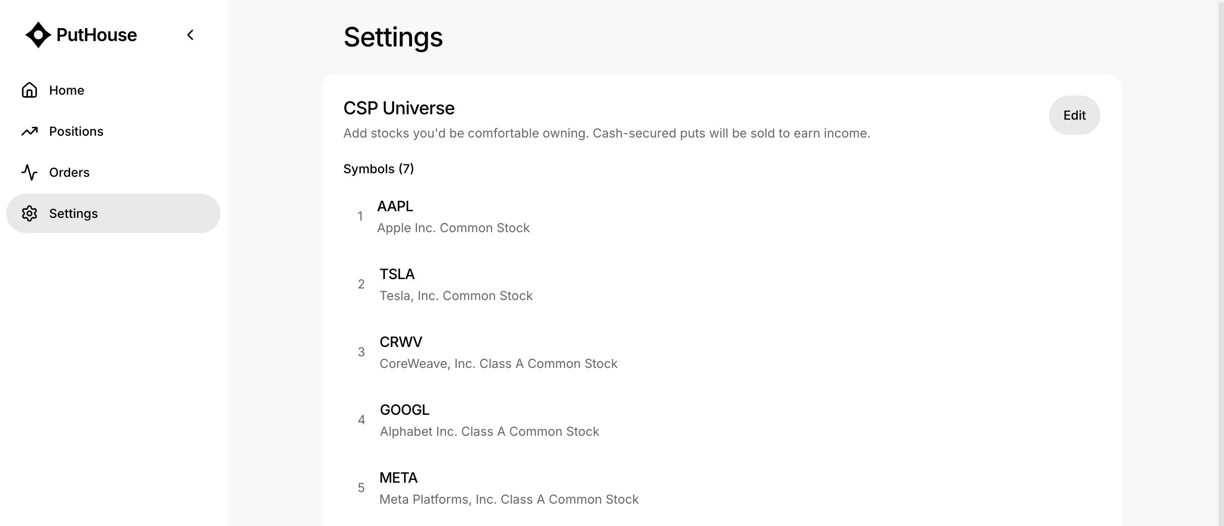1224x526 pixels.
Task: Click the PutHouse diamond logo icon
Action: click(38, 35)
